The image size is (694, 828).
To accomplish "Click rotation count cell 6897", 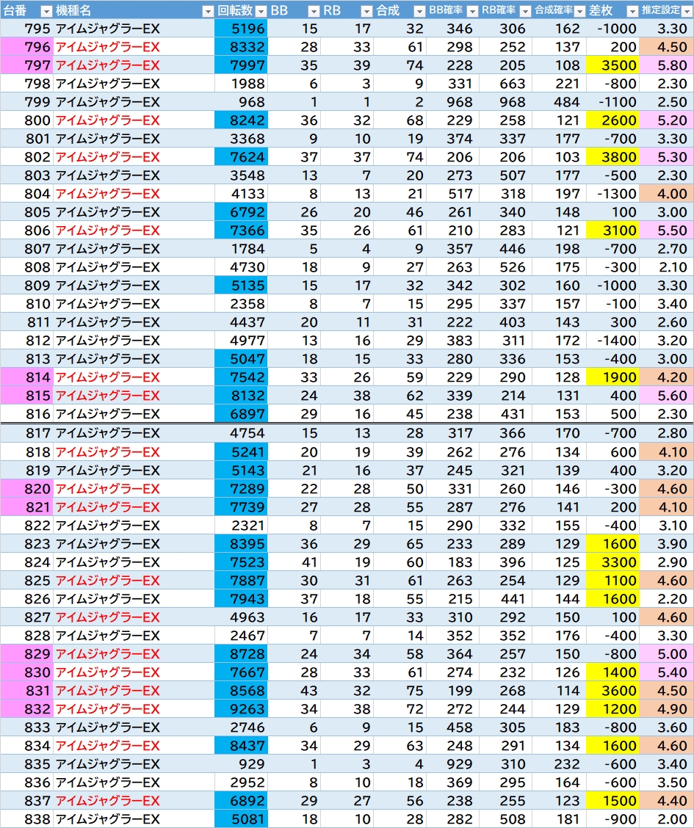I will [x=241, y=414].
